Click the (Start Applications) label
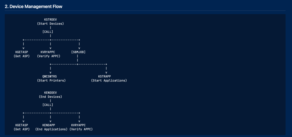 (x=109, y=80)
